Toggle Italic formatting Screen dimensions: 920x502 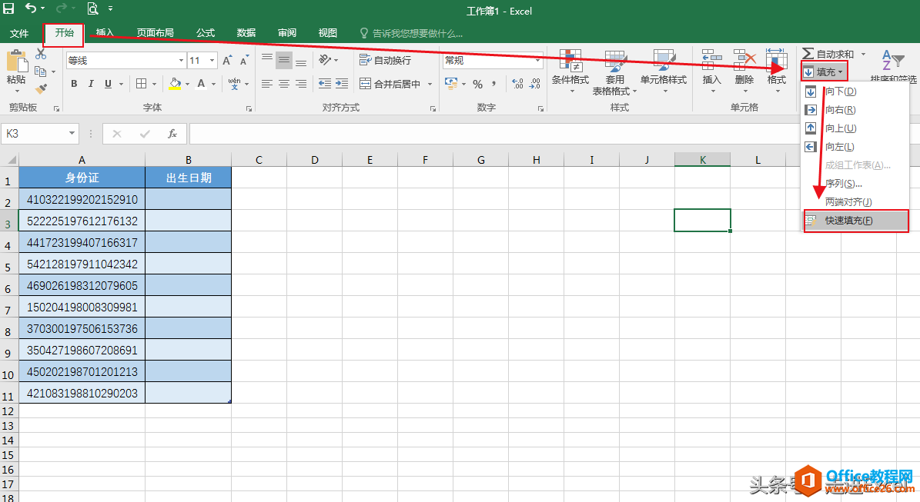click(x=91, y=84)
